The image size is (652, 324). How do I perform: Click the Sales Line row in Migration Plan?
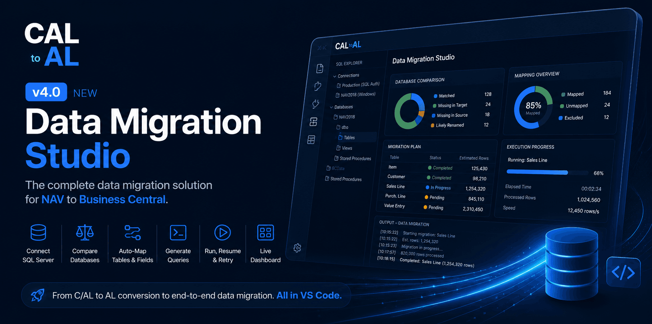point(437,188)
